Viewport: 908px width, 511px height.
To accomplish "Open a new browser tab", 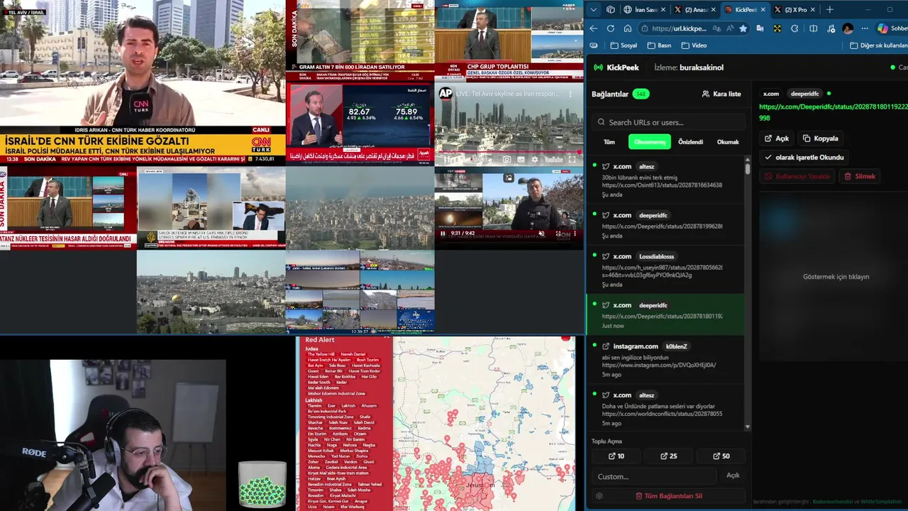I will coord(829,10).
